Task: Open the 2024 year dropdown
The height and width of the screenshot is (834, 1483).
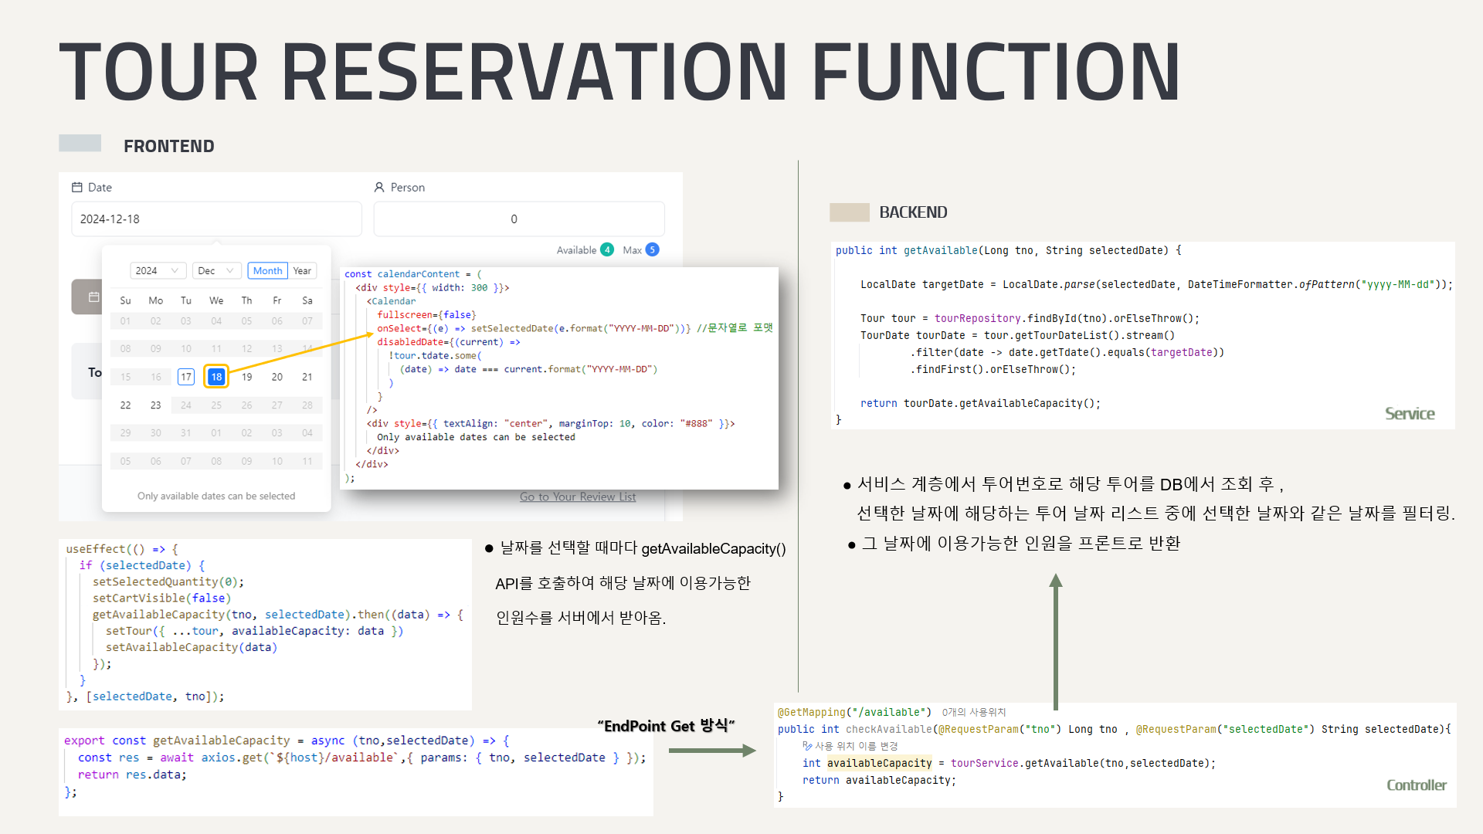Action: click(x=158, y=271)
